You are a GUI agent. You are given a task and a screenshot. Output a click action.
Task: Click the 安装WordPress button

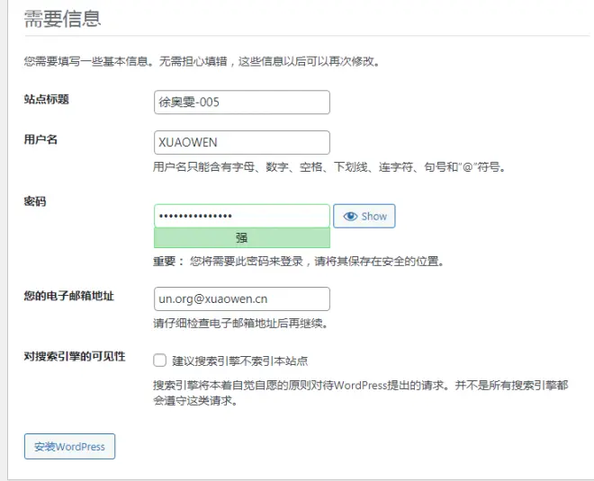pos(69,447)
